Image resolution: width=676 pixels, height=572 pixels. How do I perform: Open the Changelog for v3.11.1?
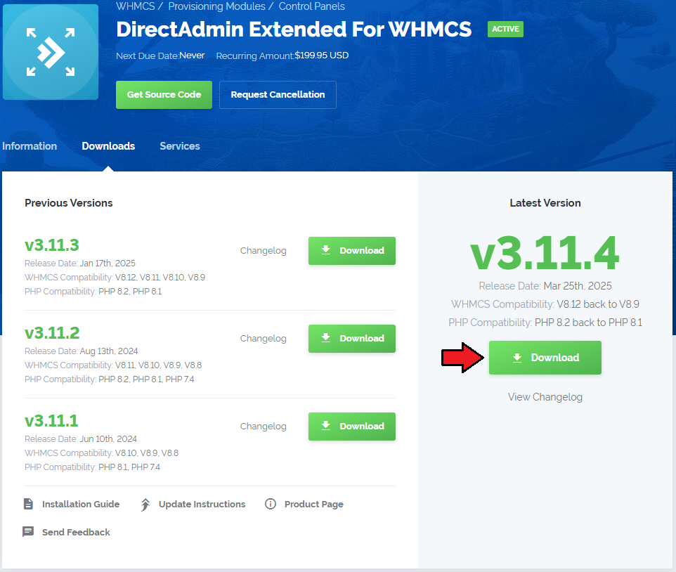pos(264,427)
